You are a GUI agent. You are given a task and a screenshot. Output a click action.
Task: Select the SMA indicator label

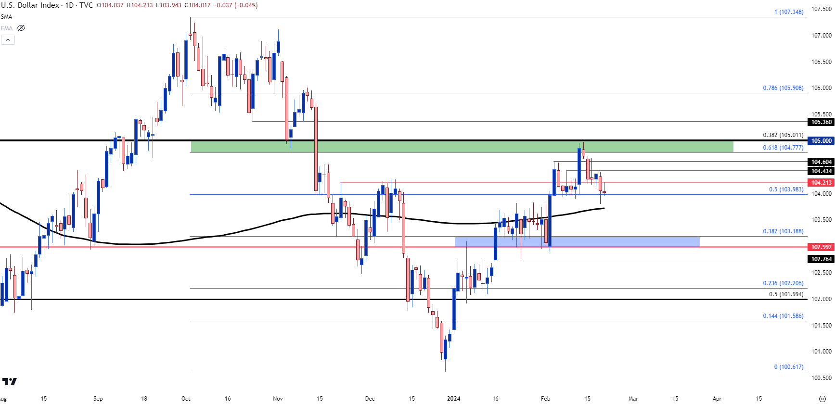pyautogui.click(x=6, y=17)
